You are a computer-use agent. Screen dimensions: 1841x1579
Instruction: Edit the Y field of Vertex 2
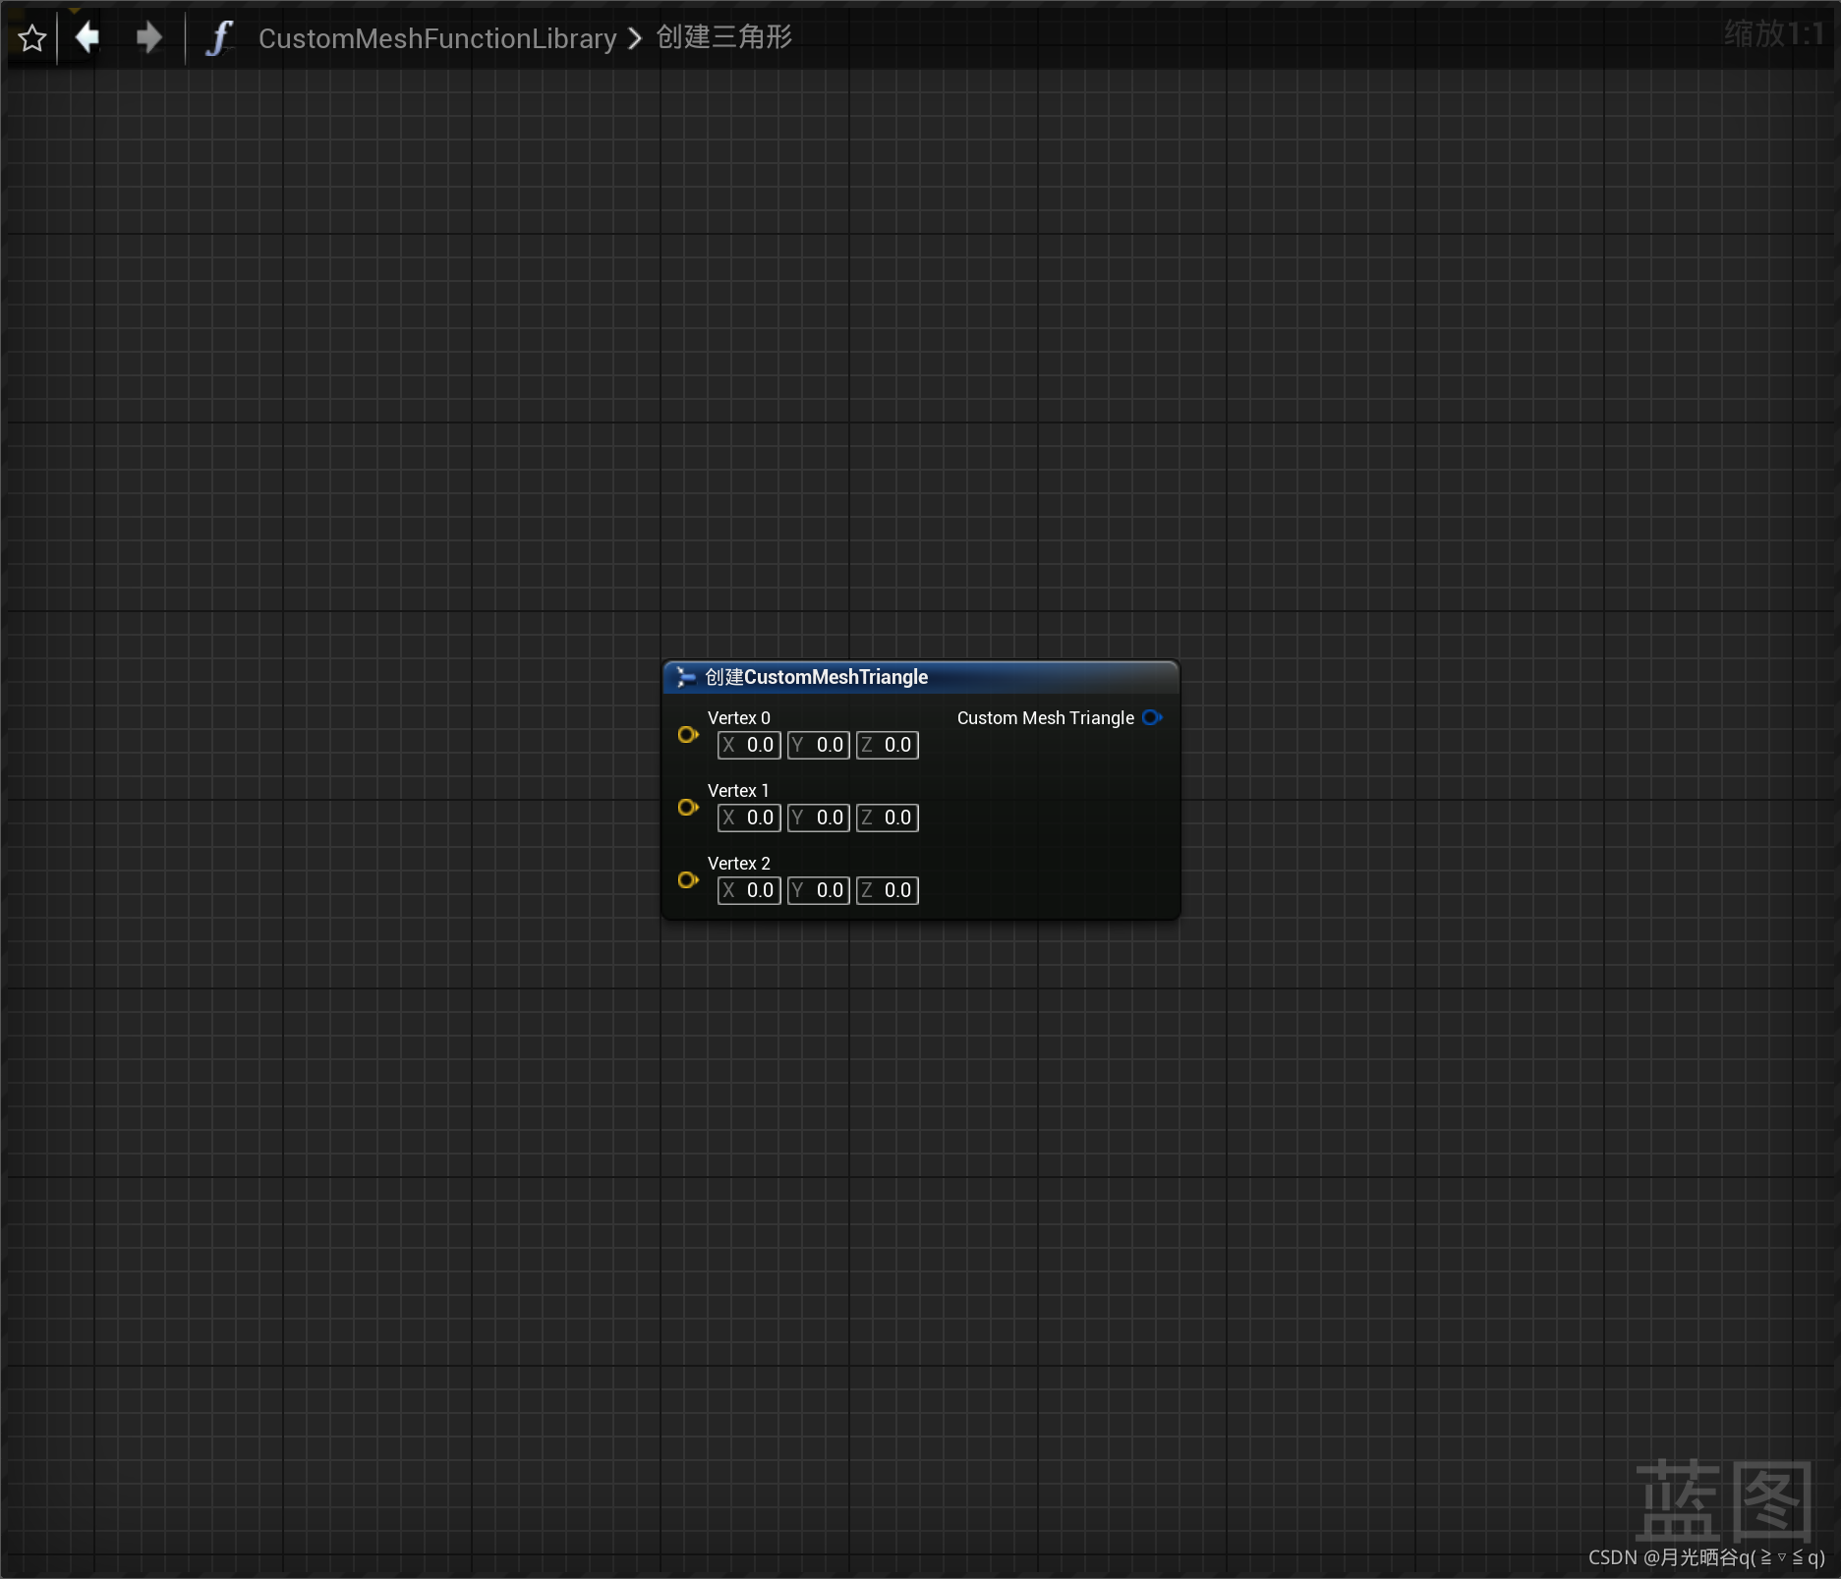point(817,889)
